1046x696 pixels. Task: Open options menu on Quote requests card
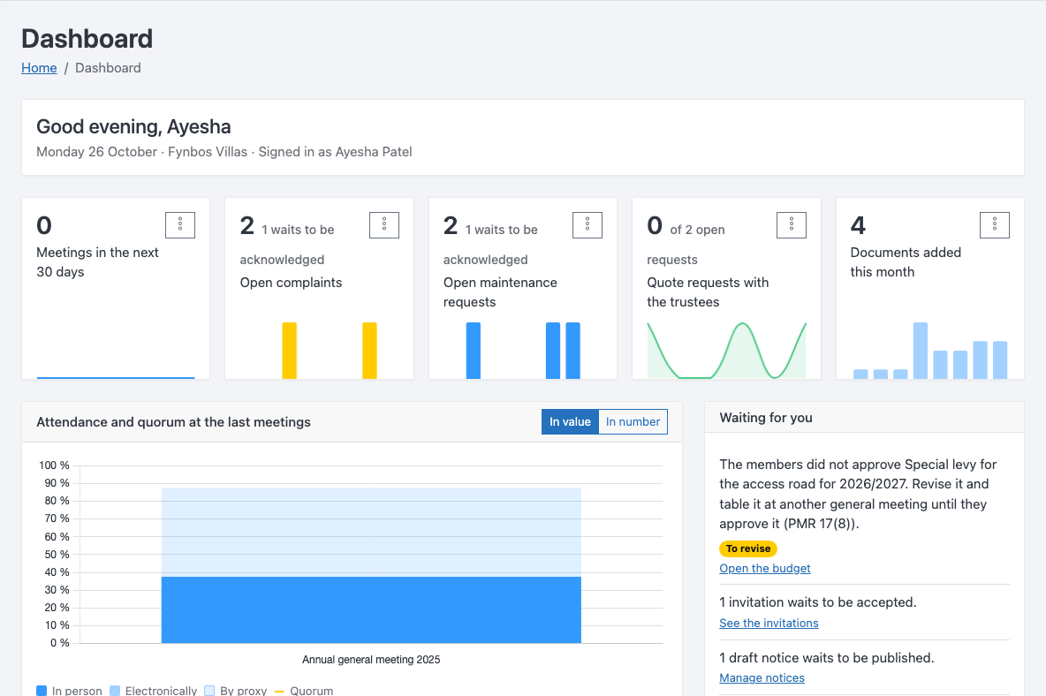(792, 225)
